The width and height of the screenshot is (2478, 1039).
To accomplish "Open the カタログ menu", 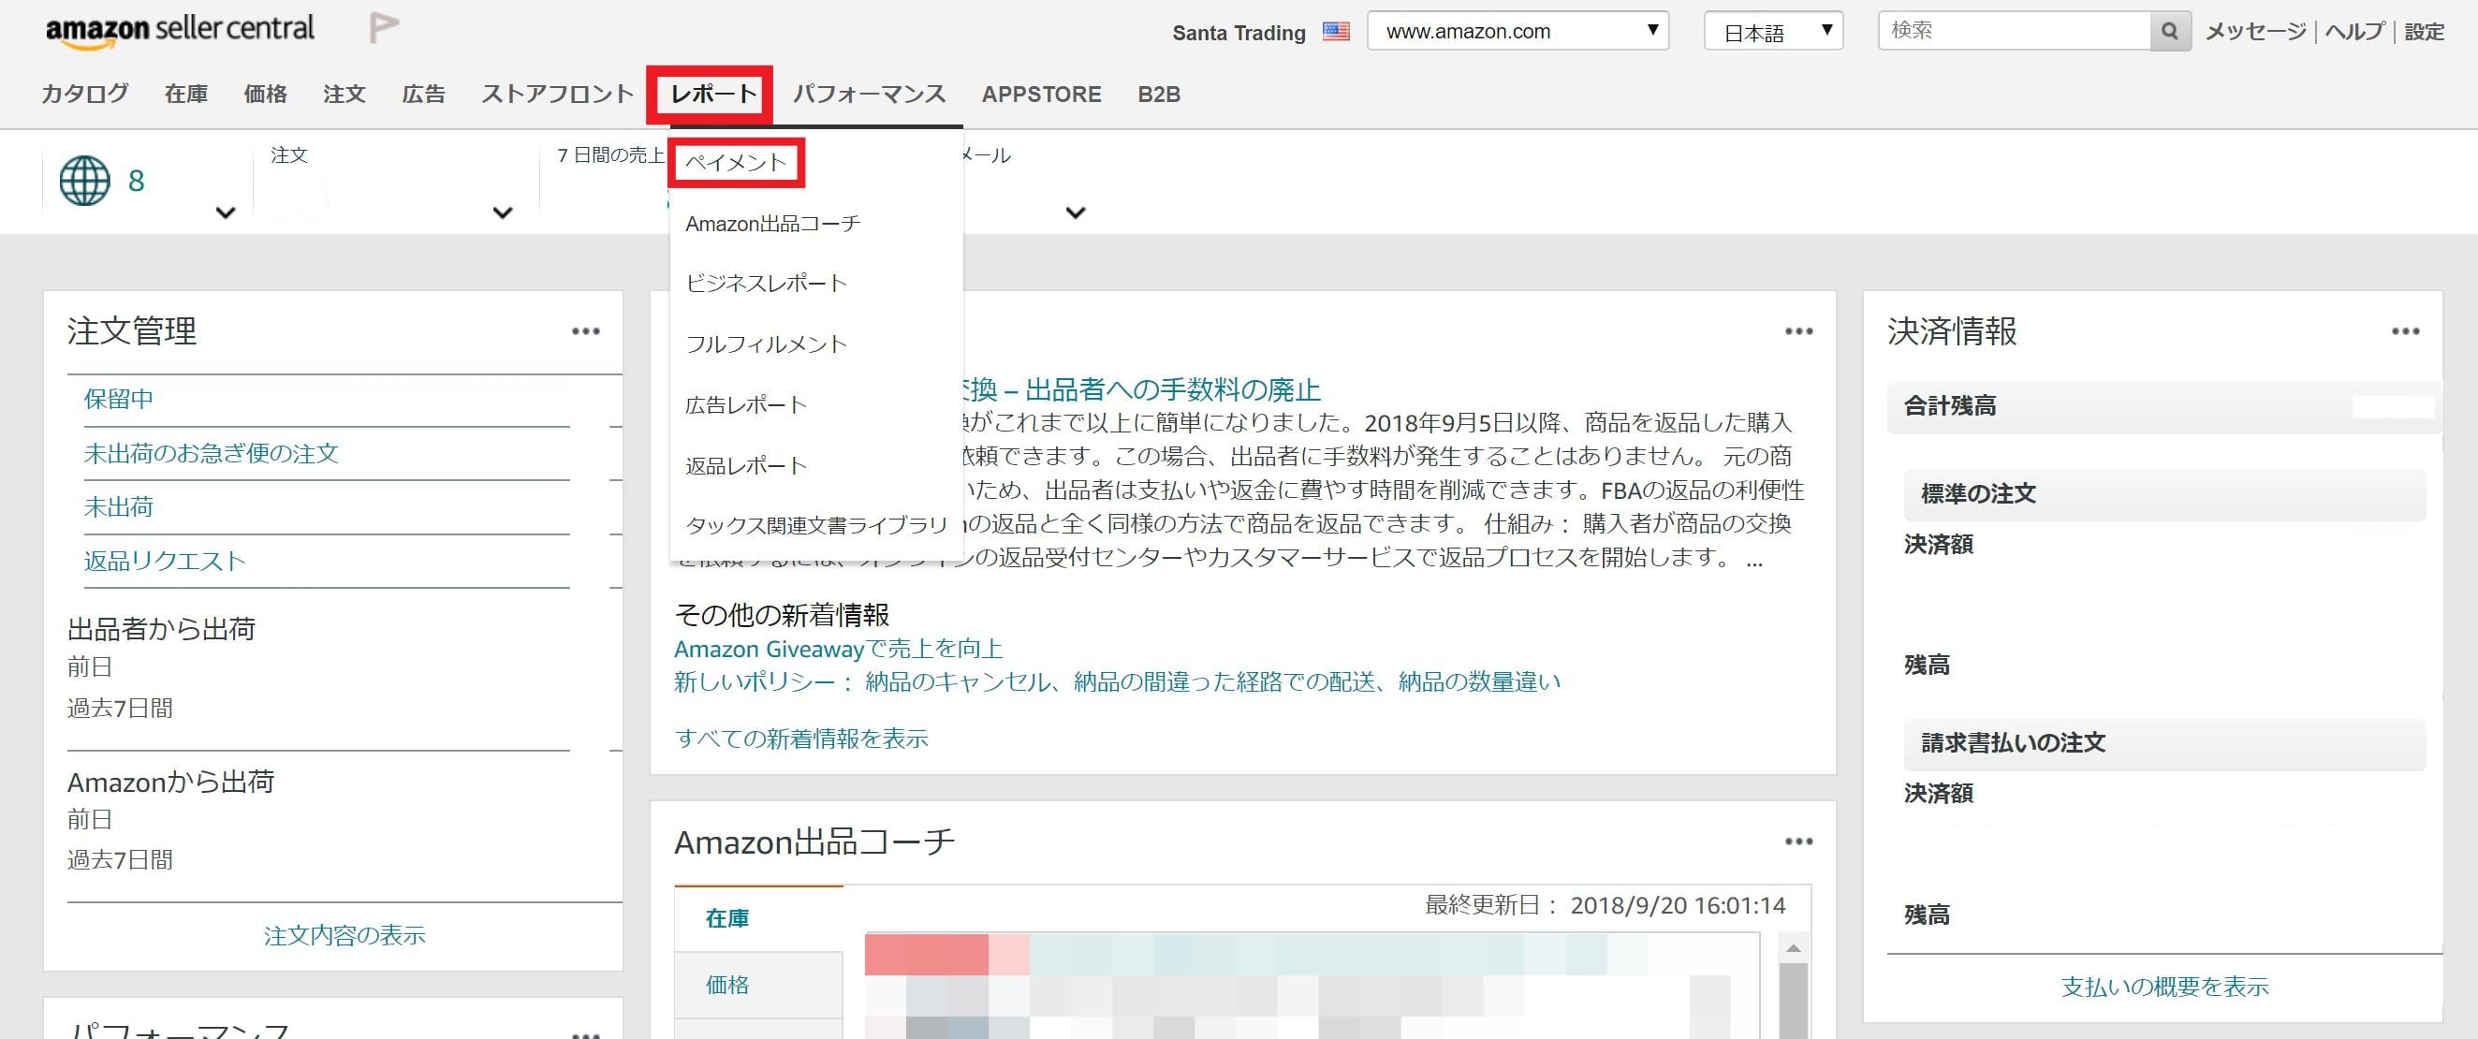I will click(x=84, y=94).
